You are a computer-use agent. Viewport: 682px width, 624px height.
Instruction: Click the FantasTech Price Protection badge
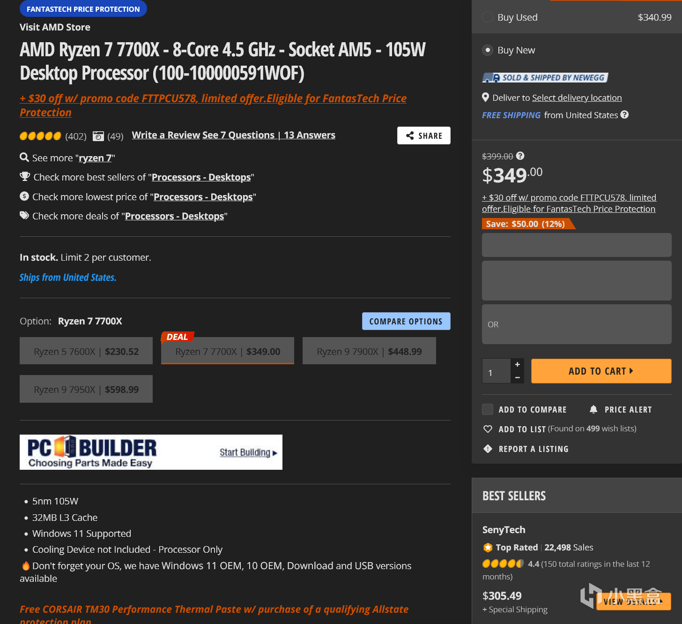pyautogui.click(x=83, y=9)
